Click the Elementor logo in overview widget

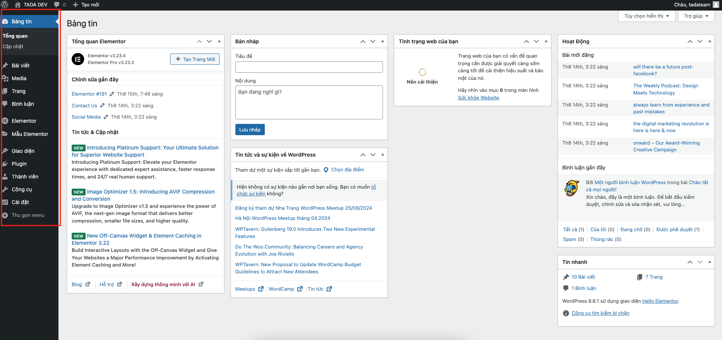pyautogui.click(x=78, y=59)
